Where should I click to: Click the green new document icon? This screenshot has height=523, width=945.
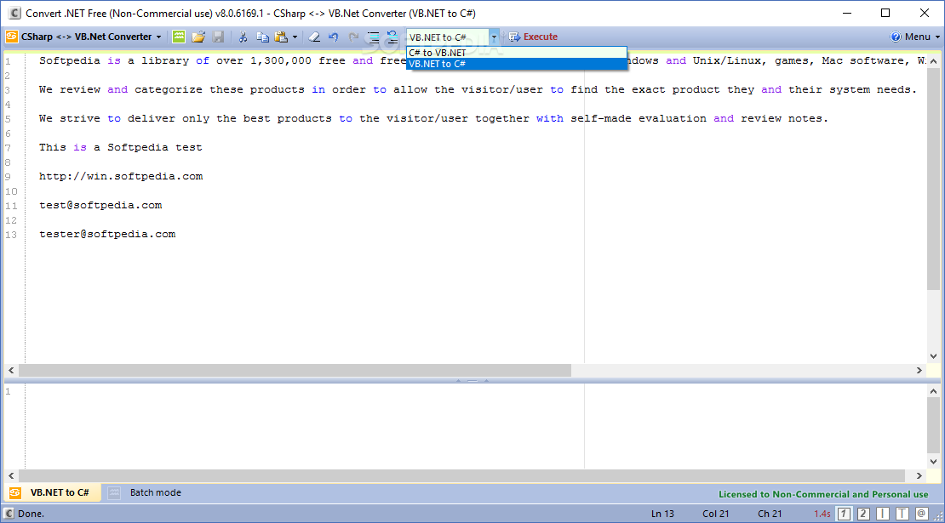click(x=179, y=37)
